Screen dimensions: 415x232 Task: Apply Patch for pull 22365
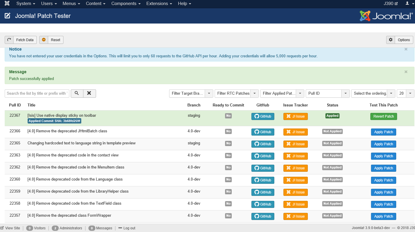[384, 144]
